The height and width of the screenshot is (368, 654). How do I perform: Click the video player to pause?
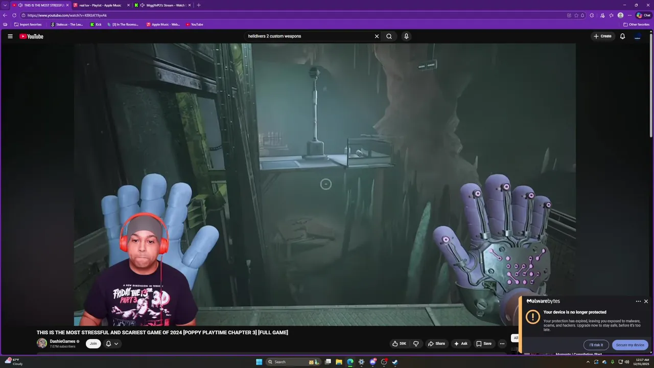tap(325, 185)
